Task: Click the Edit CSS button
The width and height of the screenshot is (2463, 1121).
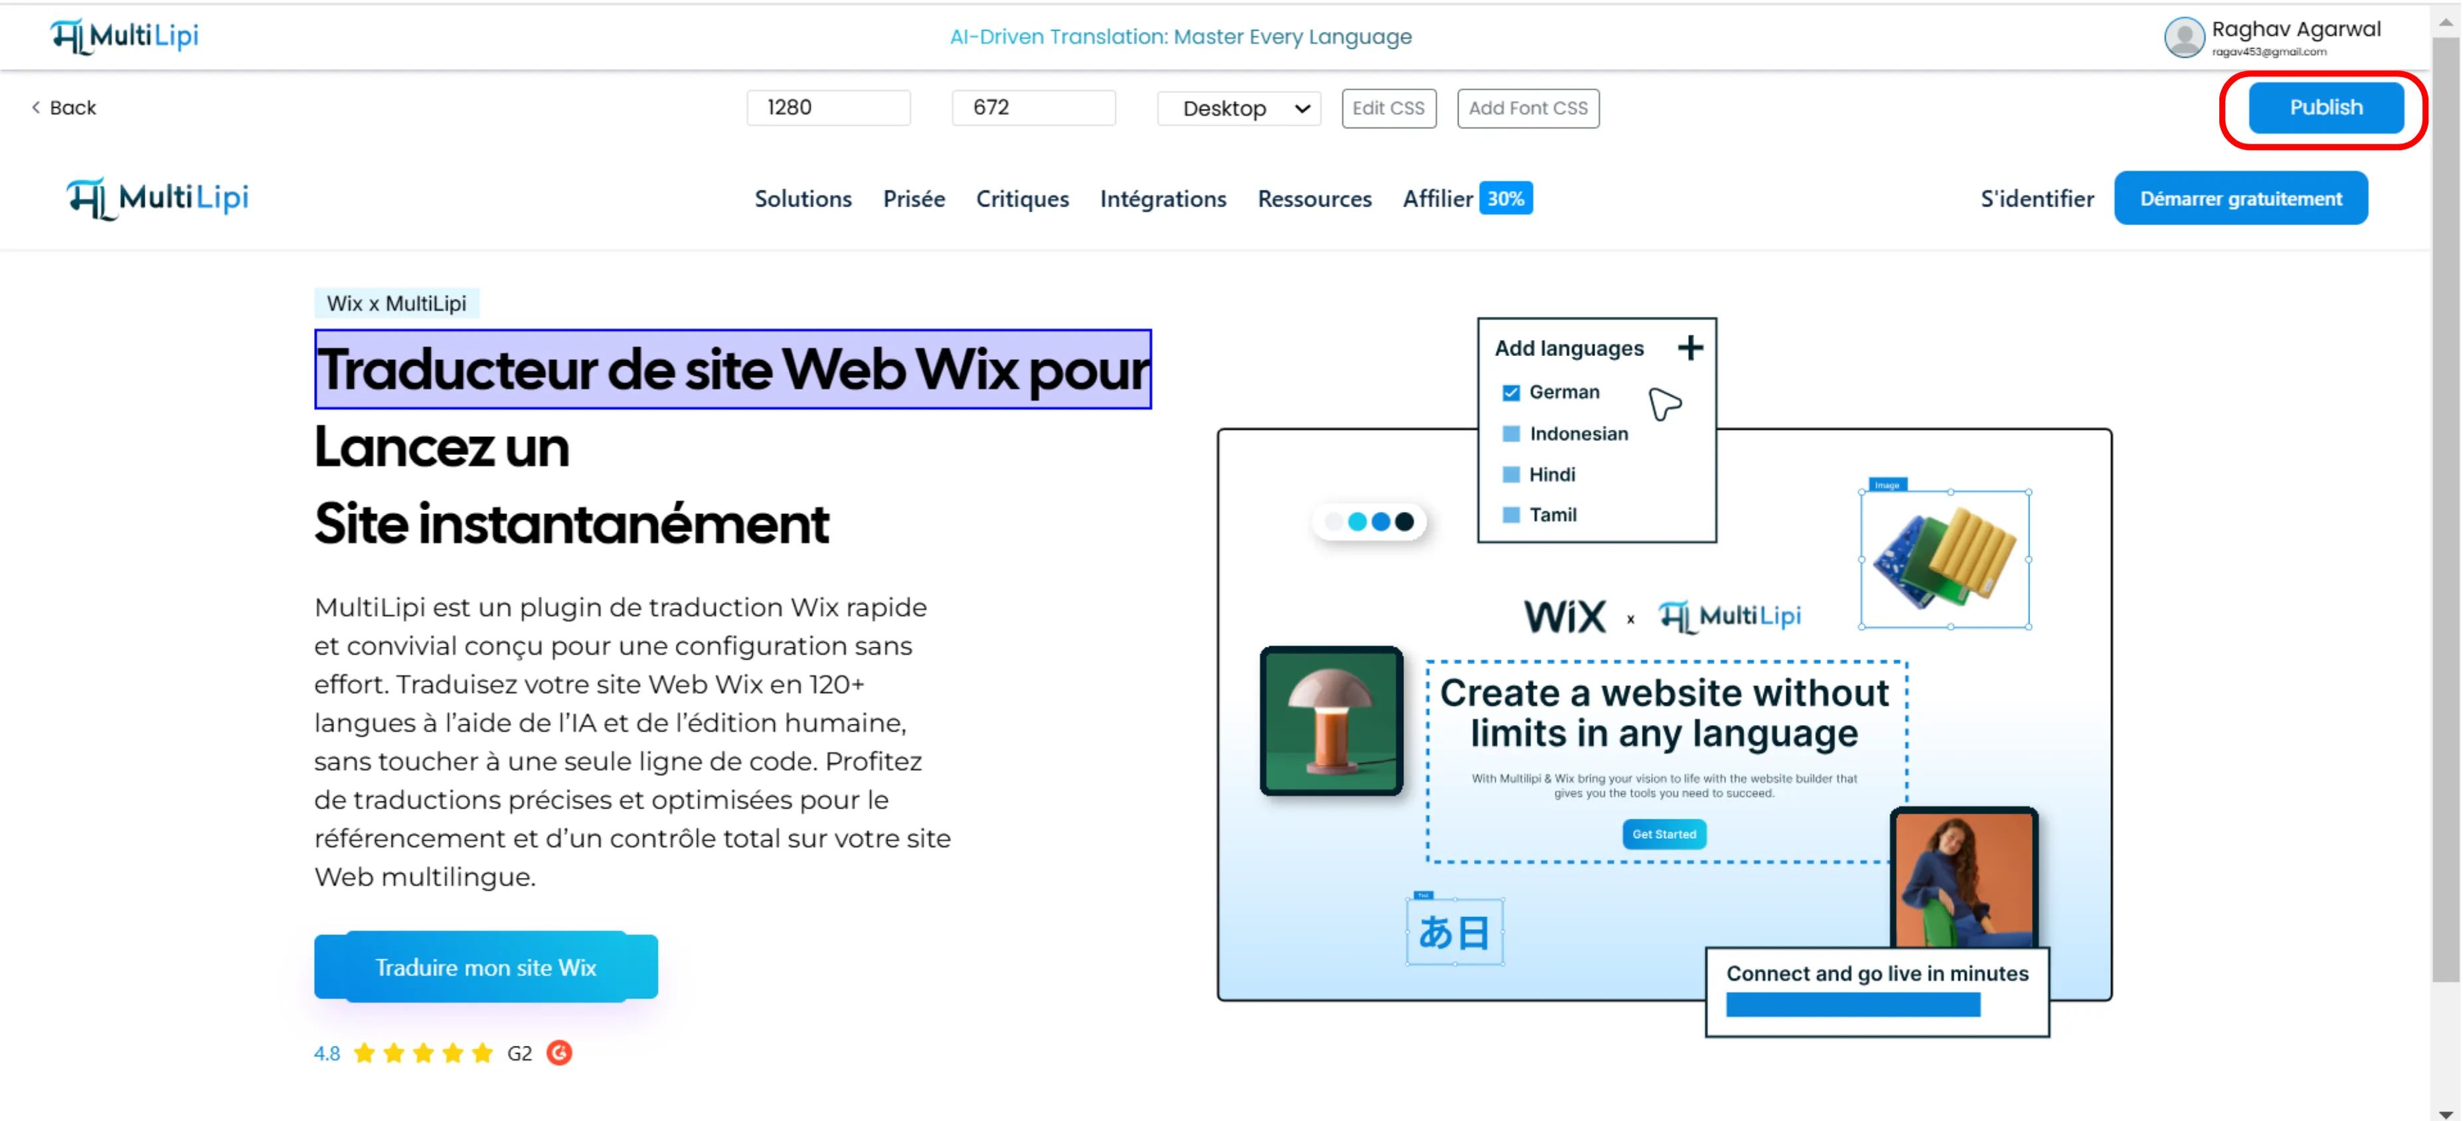Action: [x=1387, y=108]
